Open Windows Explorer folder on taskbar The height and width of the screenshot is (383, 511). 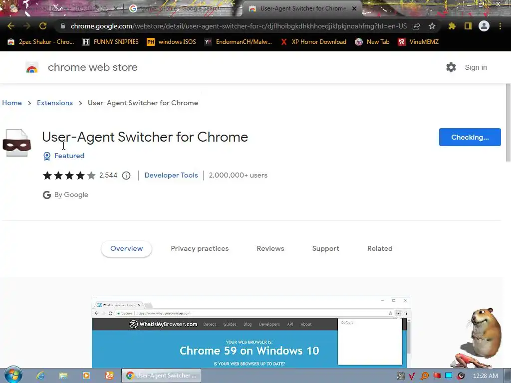tap(63, 376)
